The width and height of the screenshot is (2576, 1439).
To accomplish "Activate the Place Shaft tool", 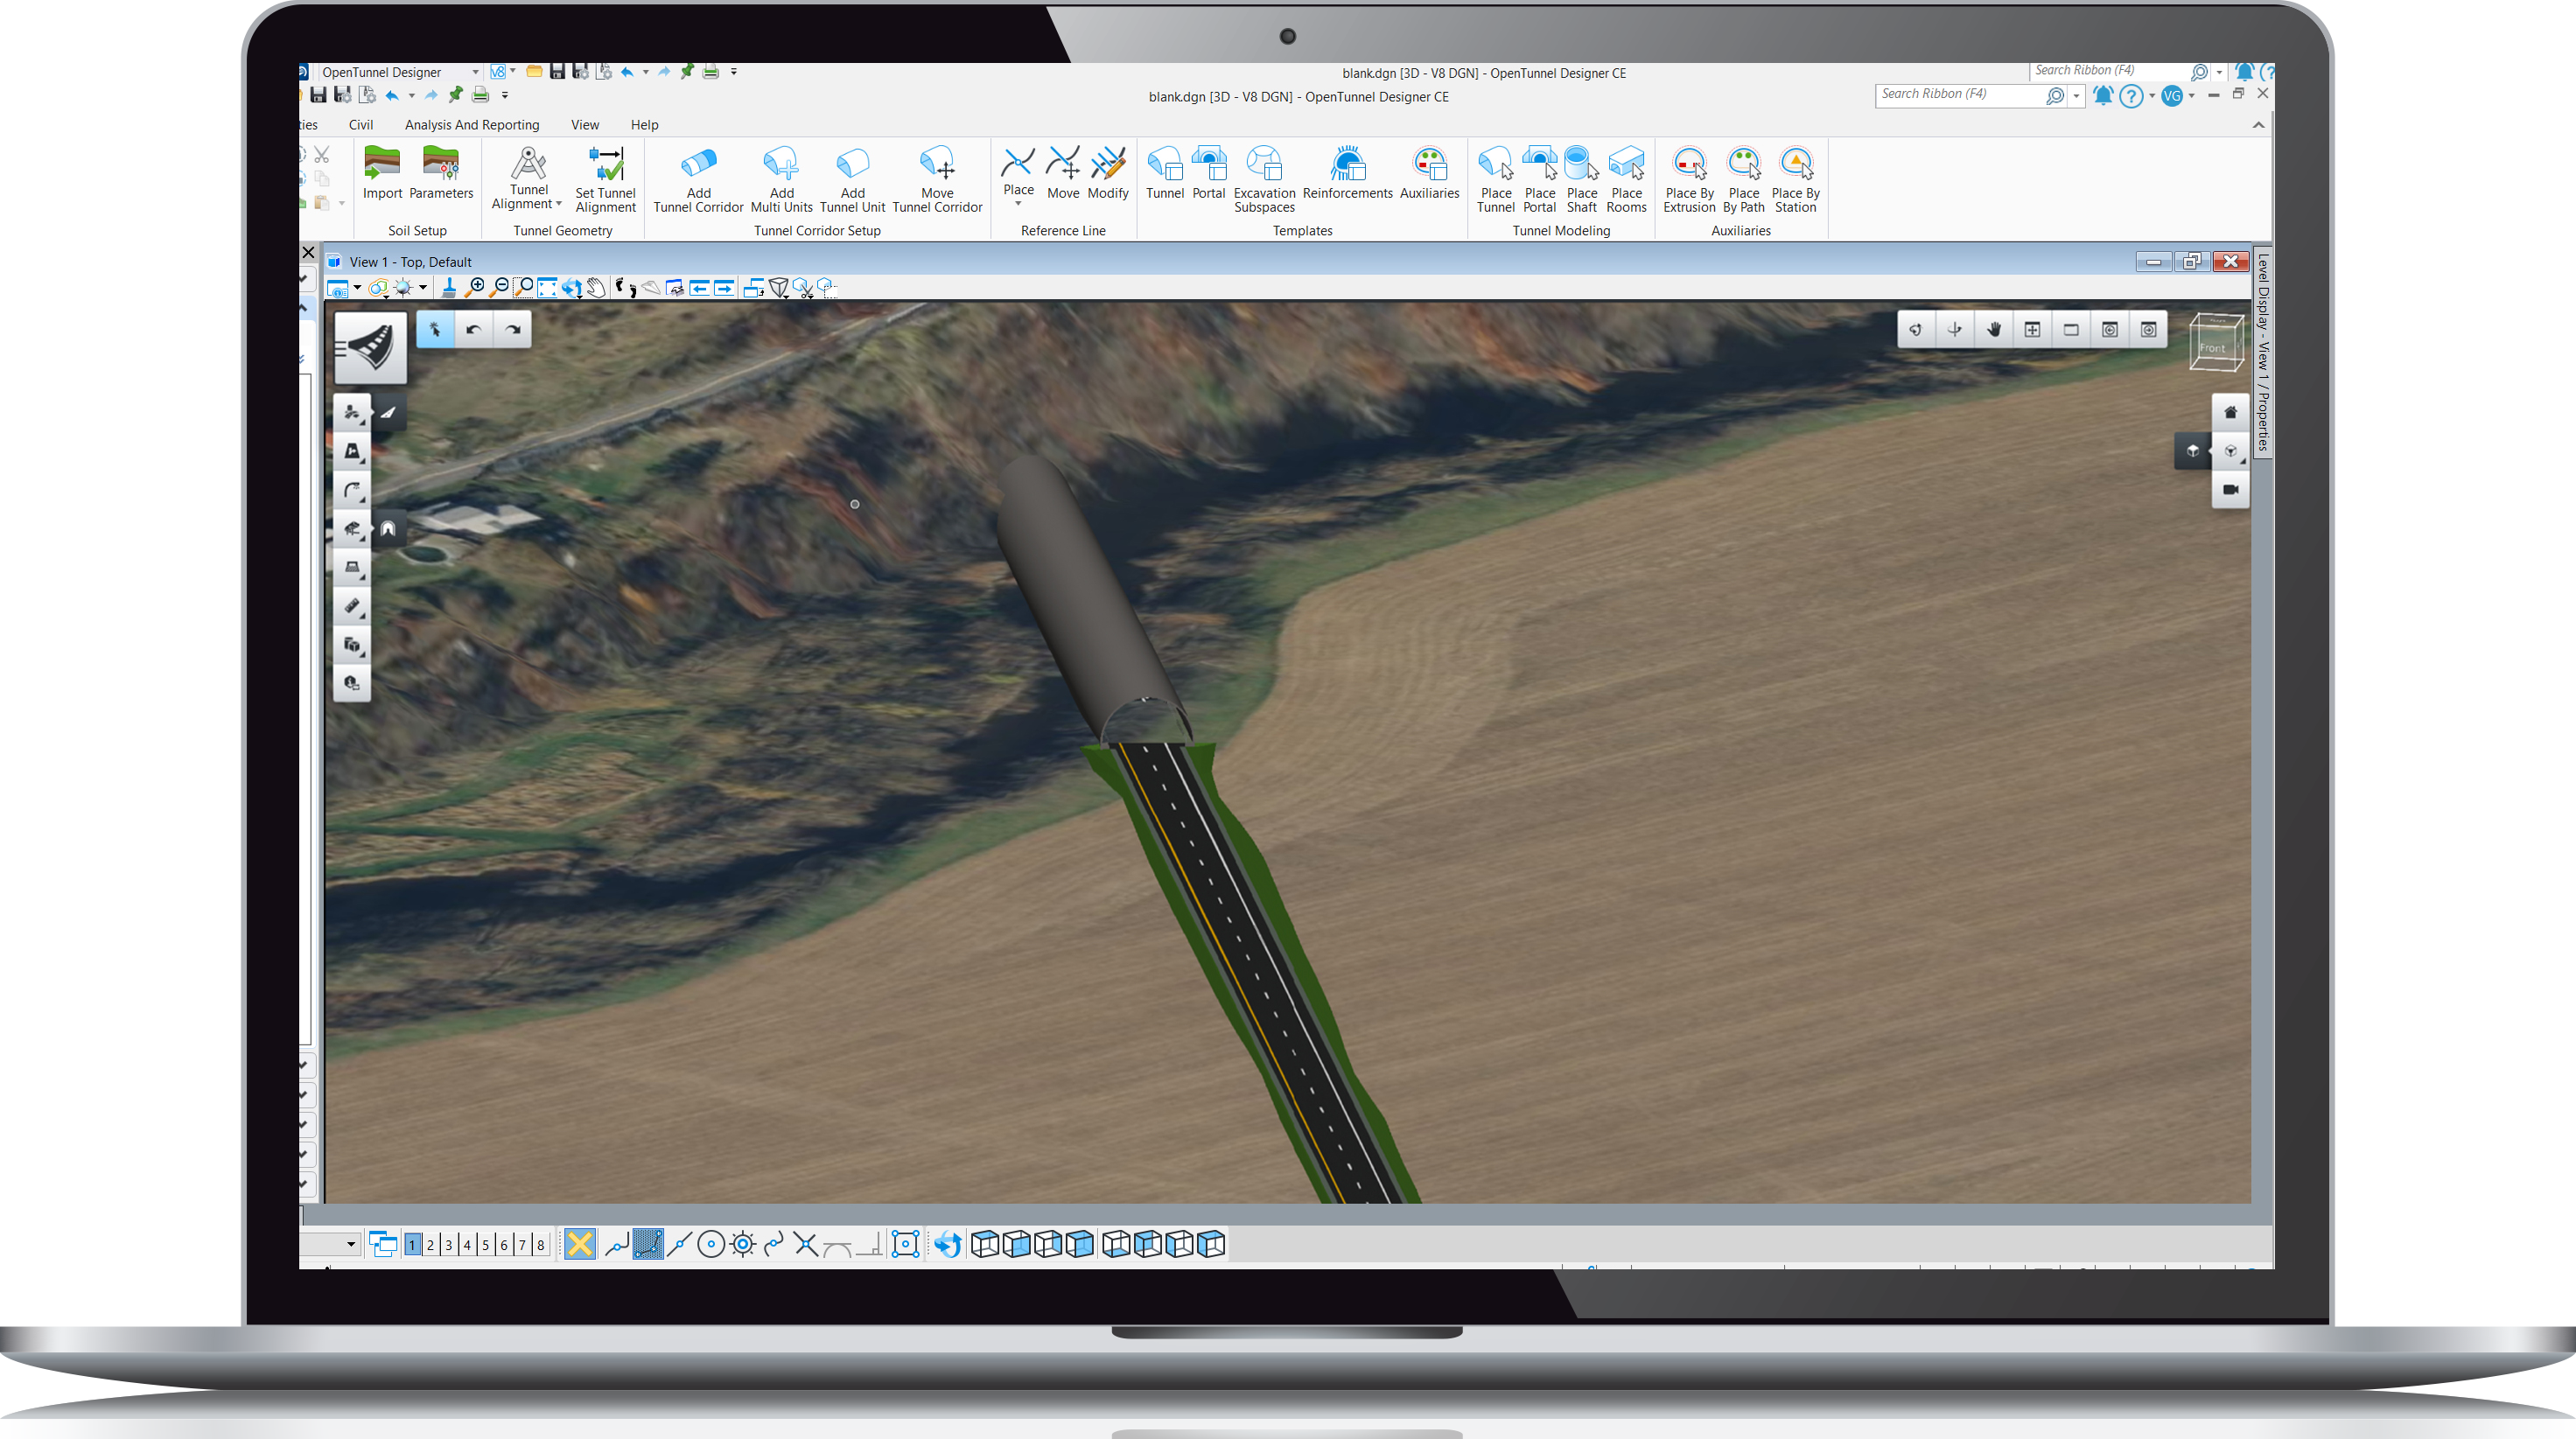I will (x=1582, y=180).
